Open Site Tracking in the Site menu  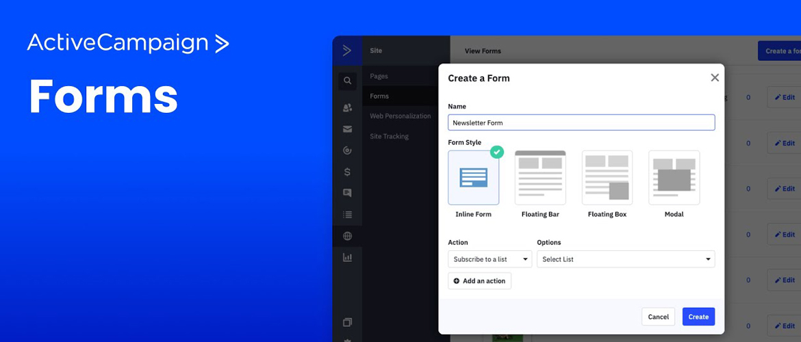pos(390,136)
